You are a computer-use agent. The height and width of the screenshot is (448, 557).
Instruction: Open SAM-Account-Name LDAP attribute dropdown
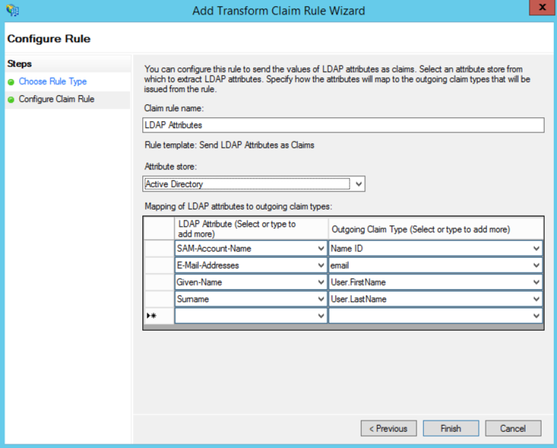click(x=321, y=248)
